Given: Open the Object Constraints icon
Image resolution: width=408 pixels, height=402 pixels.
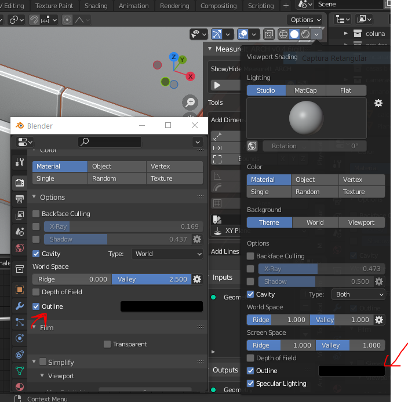Looking at the screenshot, I should [20, 355].
